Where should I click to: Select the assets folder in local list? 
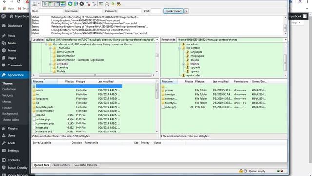pos(39,90)
